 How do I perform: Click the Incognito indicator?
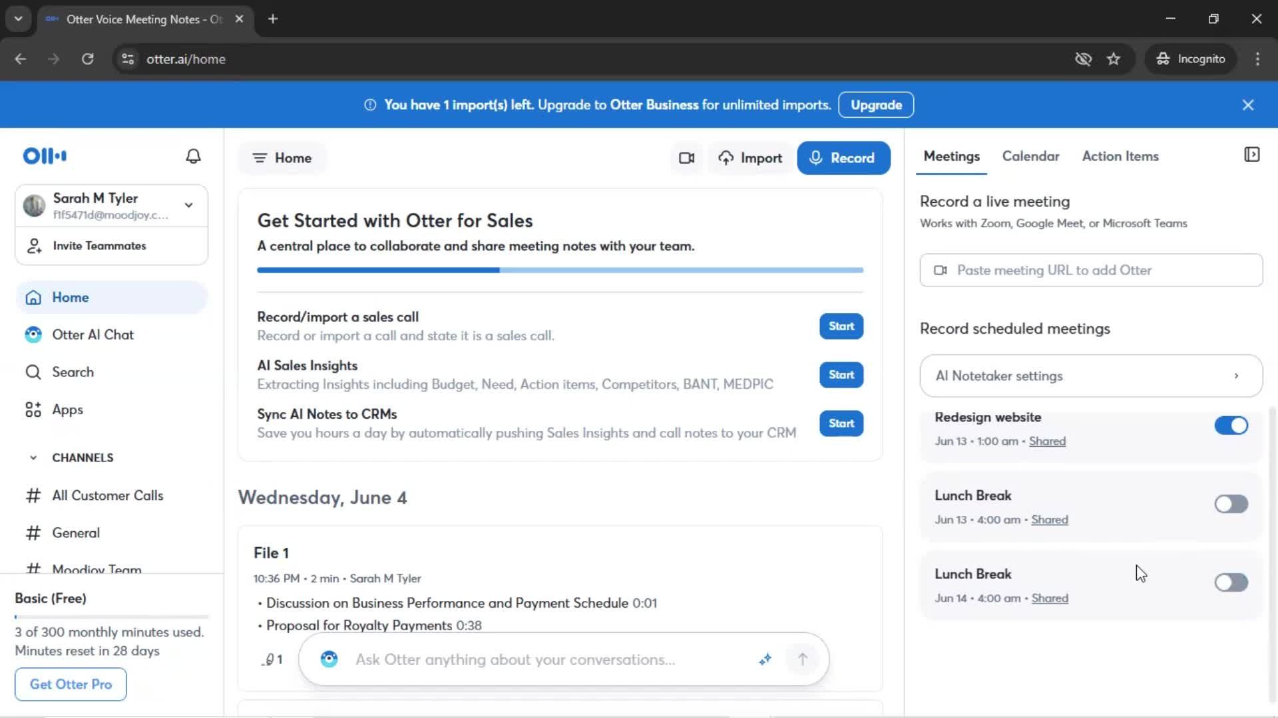point(1191,59)
